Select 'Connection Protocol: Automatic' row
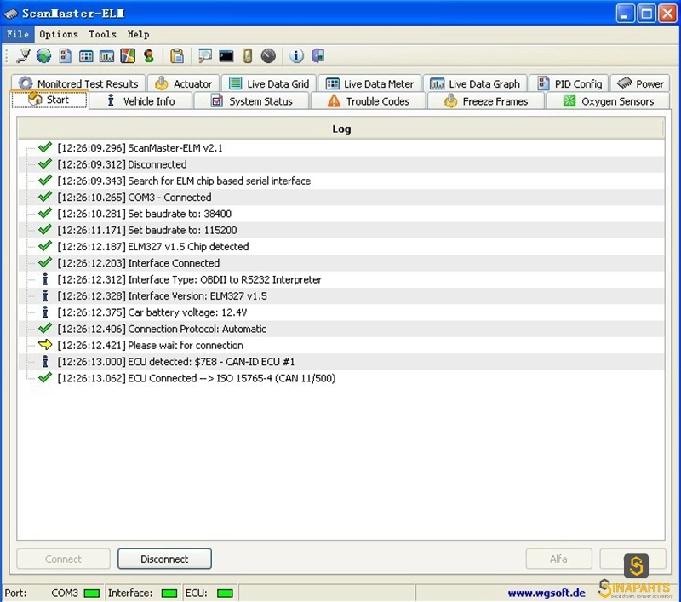The height and width of the screenshot is (602, 681). click(x=341, y=330)
